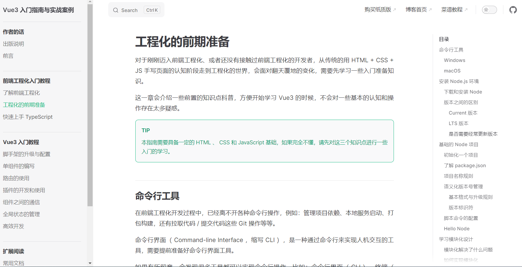This screenshot has height=267, width=522.
Task: Jump to Hello Node outline entry
Action: click(457, 229)
